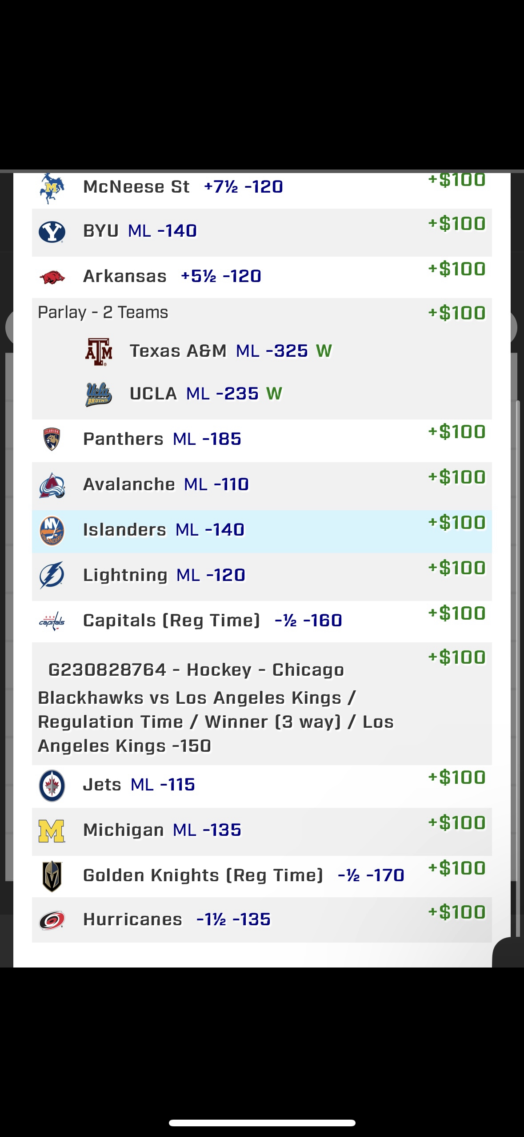The height and width of the screenshot is (1137, 524).
Task: Tap the Winnipeg Jets logo
Action: point(52,786)
